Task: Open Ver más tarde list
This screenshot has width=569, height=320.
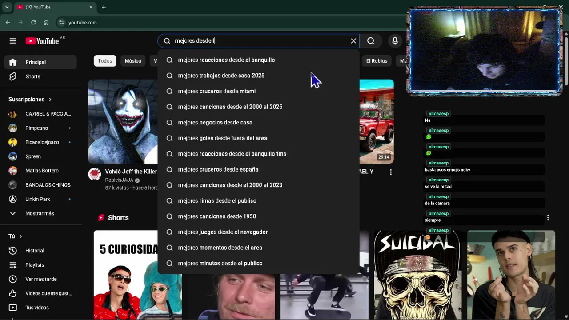Action: tap(40, 279)
